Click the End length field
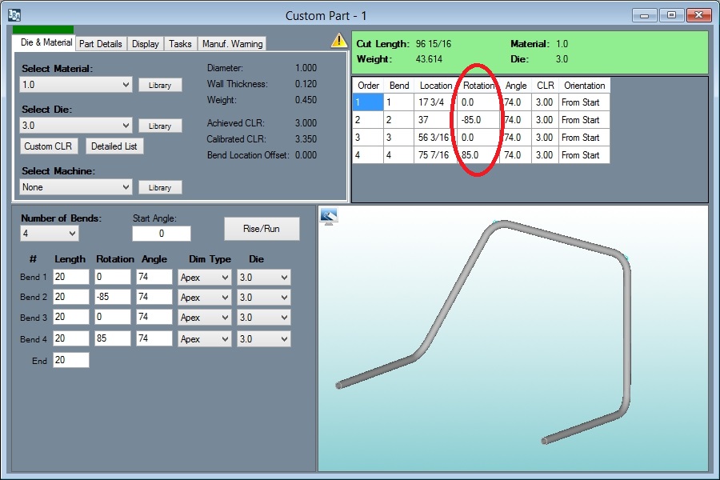 (x=71, y=360)
